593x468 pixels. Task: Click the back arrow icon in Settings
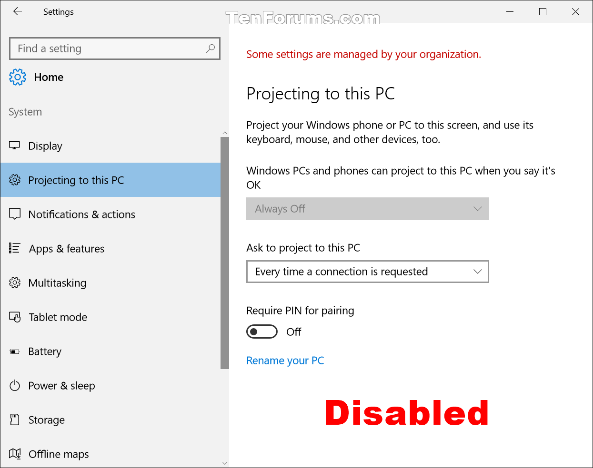coord(18,11)
